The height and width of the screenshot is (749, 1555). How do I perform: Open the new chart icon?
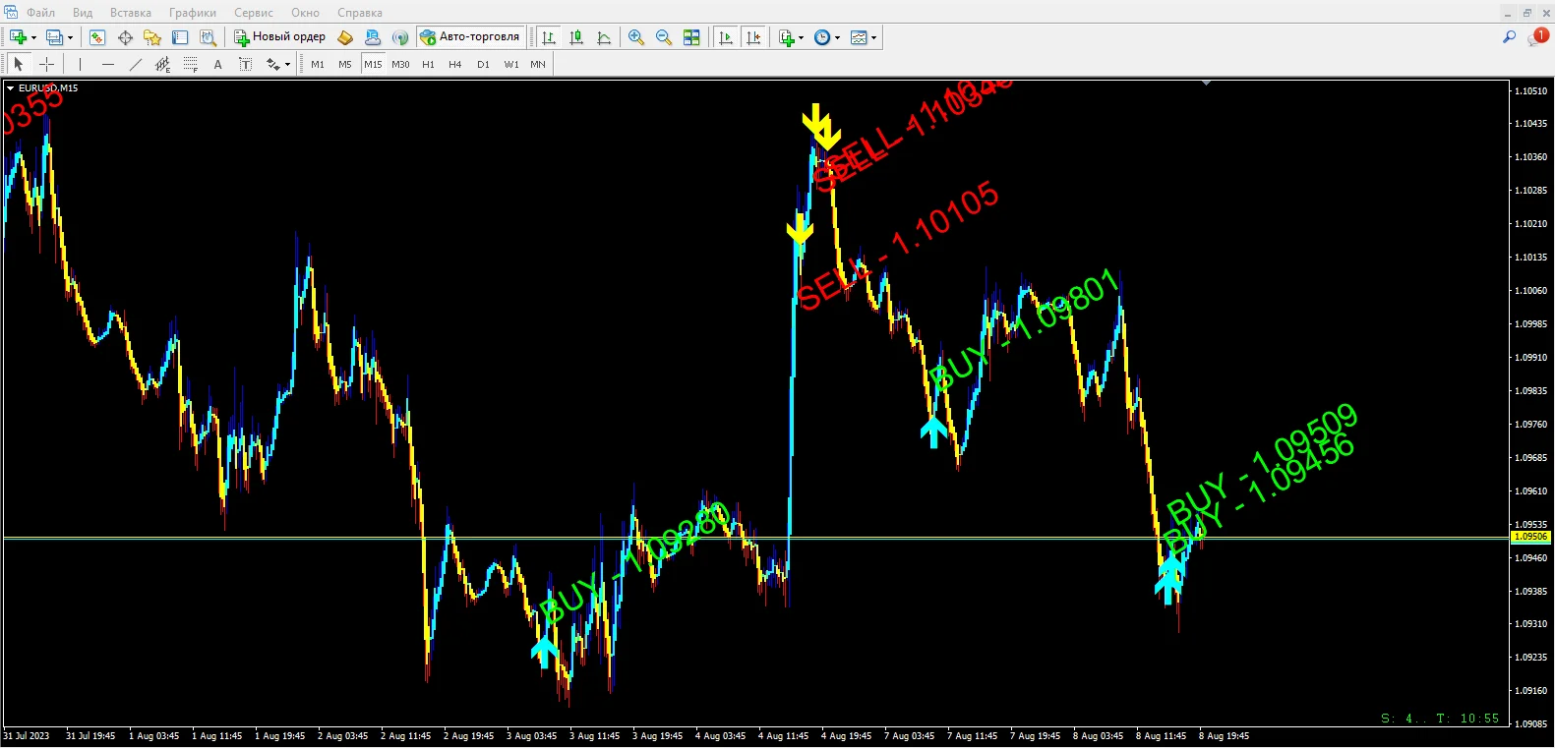point(18,37)
